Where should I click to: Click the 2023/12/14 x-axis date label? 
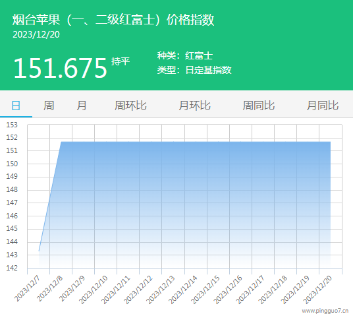(x=183, y=290)
